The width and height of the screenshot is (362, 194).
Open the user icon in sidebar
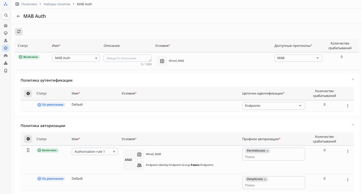click(x=6, y=40)
